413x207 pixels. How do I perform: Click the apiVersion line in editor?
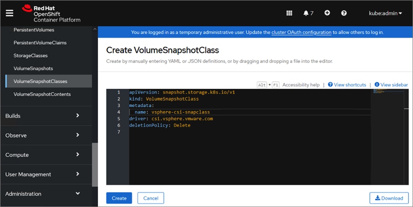[x=182, y=93]
